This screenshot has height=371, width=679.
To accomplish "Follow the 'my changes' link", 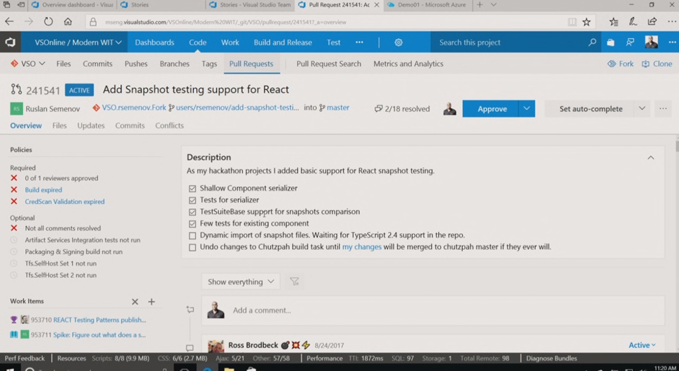I will pyautogui.click(x=361, y=247).
